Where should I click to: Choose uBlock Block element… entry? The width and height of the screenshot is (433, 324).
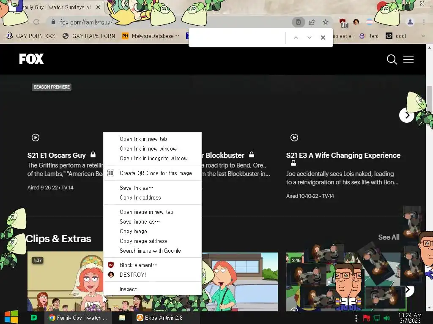152,265
